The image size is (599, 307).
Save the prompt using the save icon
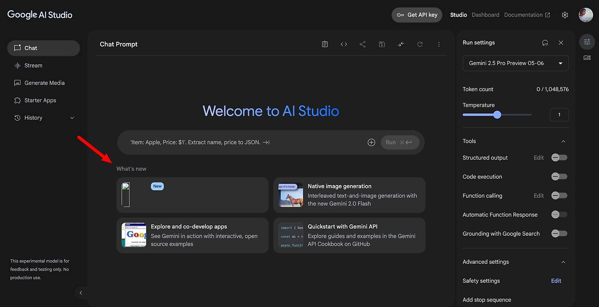click(382, 44)
